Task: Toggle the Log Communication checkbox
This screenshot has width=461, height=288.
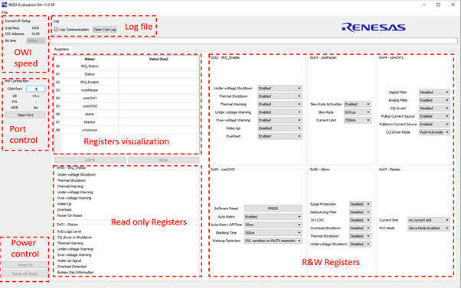Action: pyautogui.click(x=56, y=30)
